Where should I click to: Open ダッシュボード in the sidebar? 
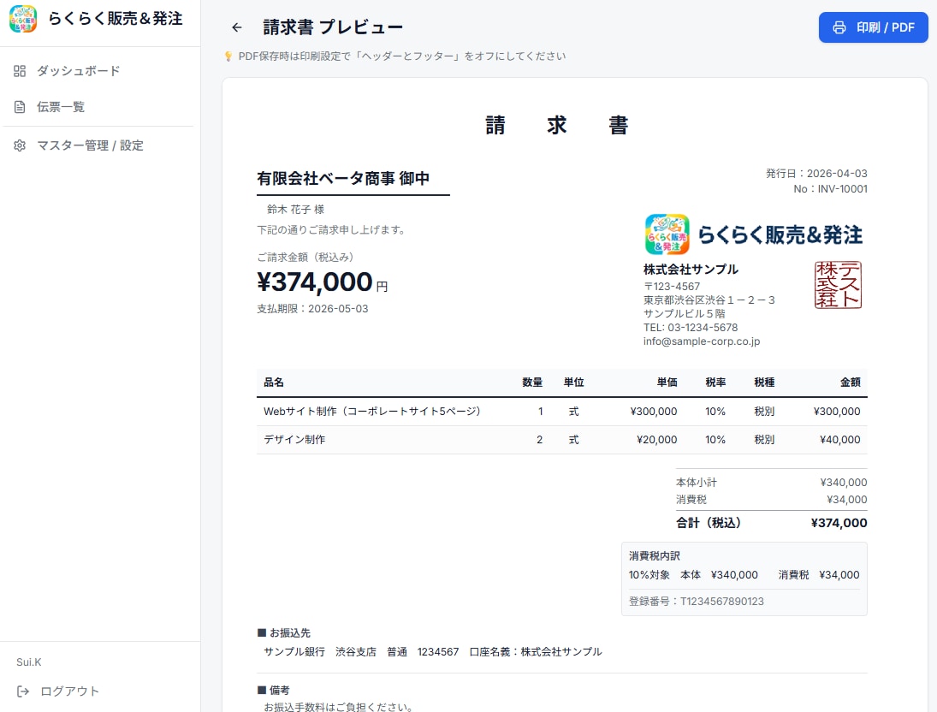tap(78, 71)
